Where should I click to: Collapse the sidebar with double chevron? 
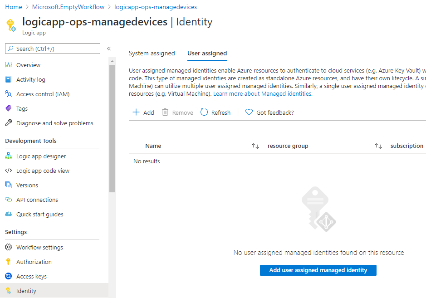click(109, 49)
